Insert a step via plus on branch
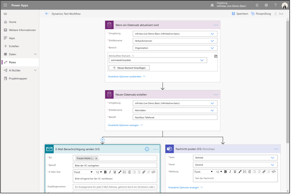Image resolution: width=291 pixels, height=196 pixels. tap(102, 140)
